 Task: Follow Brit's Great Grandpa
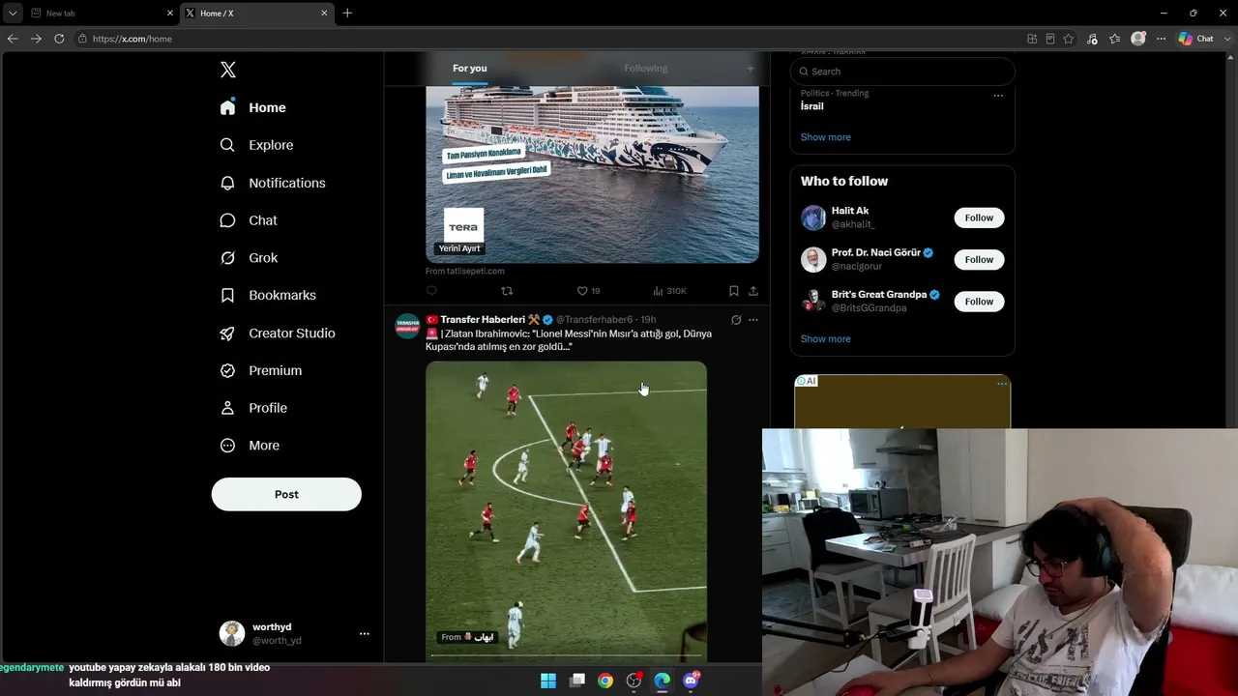coord(979,302)
